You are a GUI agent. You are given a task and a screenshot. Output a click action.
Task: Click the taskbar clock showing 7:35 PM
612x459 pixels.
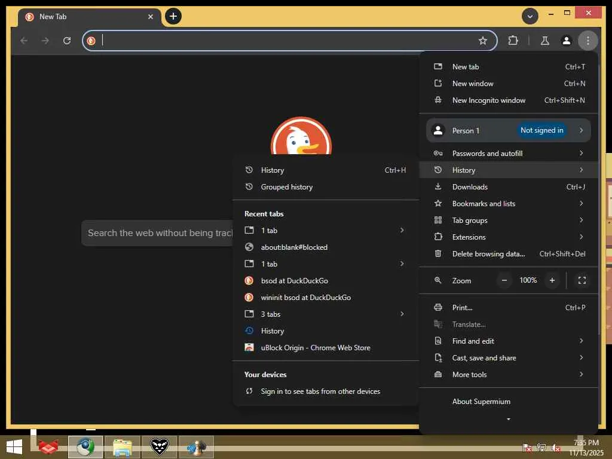586,447
